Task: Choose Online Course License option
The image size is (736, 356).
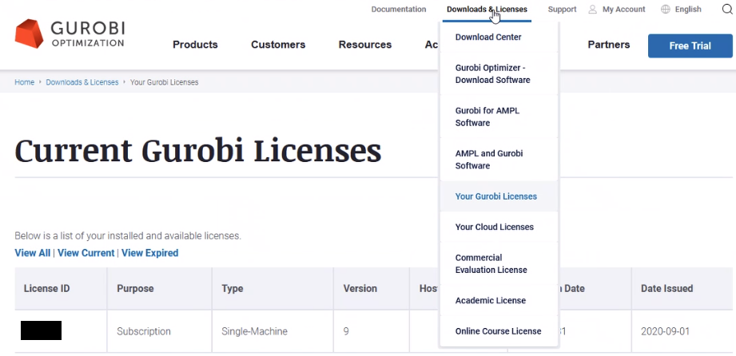Action: pyautogui.click(x=498, y=331)
